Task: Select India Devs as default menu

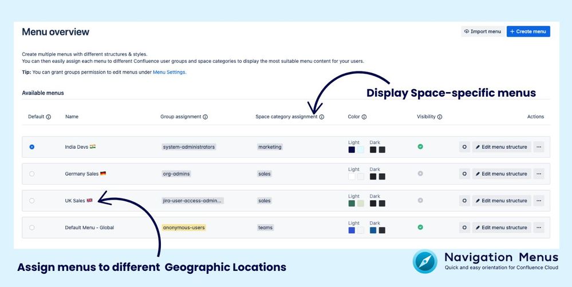Action: (x=31, y=147)
